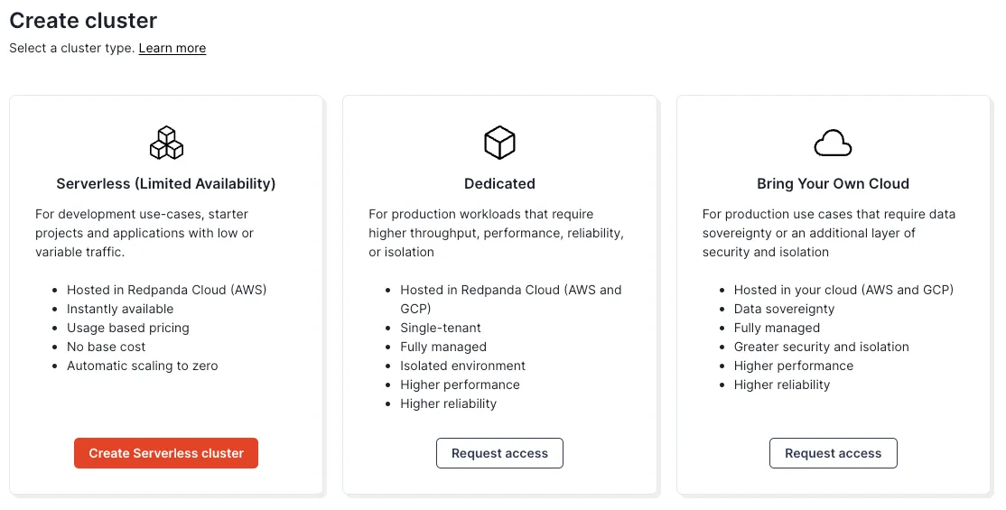Select the Dedicated card heading

point(499,183)
